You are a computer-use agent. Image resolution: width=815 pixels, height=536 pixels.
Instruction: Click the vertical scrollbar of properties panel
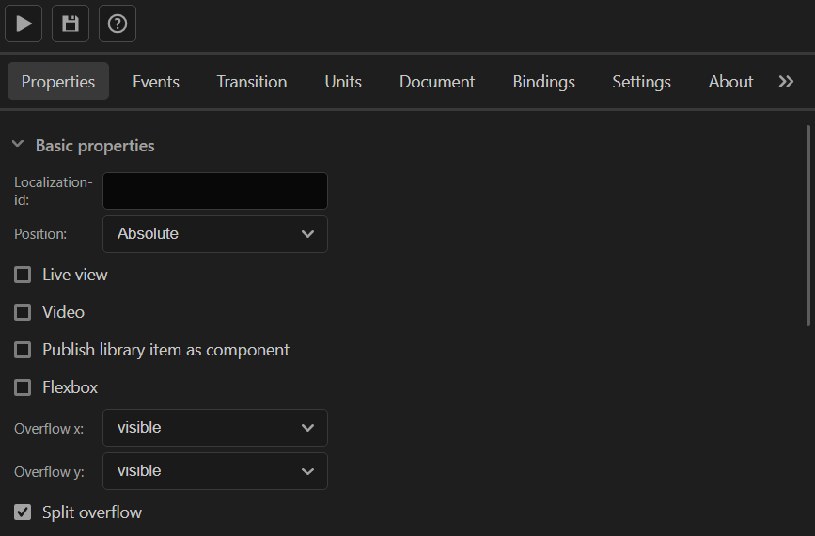point(808,226)
